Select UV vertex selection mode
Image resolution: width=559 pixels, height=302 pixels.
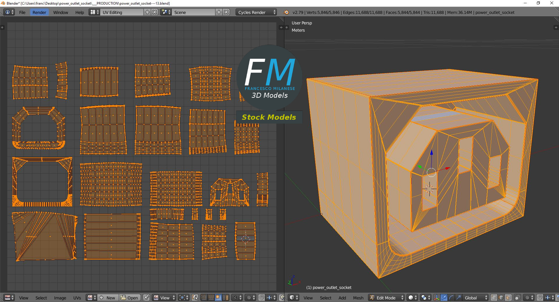tap(204, 298)
